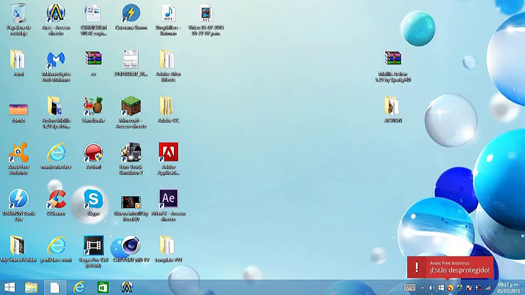
Task: Switch to the blank document app on the taskbar
Action: tap(55, 288)
